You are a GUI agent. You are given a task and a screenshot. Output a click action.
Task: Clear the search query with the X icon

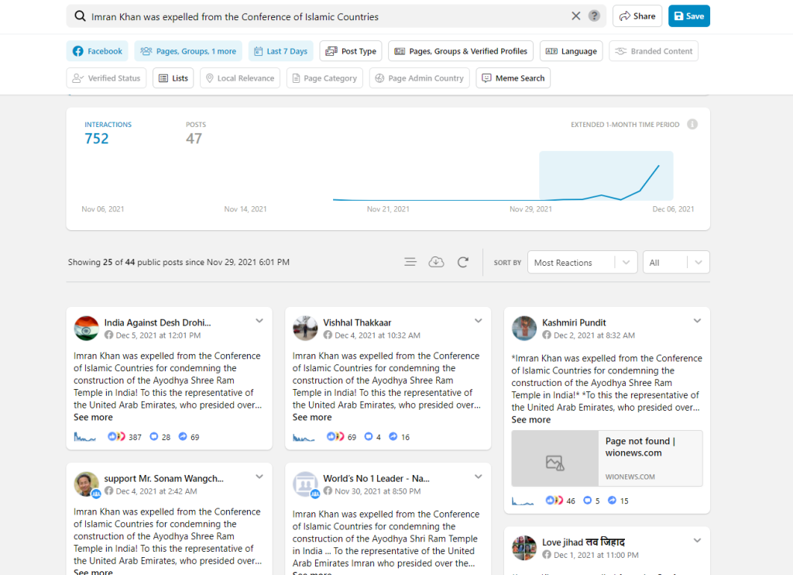[575, 16]
